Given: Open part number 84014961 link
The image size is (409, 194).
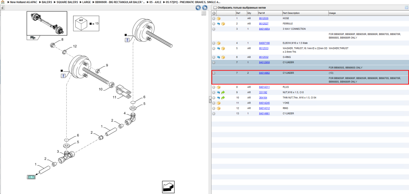Looking at the screenshot, I should click(264, 114).
